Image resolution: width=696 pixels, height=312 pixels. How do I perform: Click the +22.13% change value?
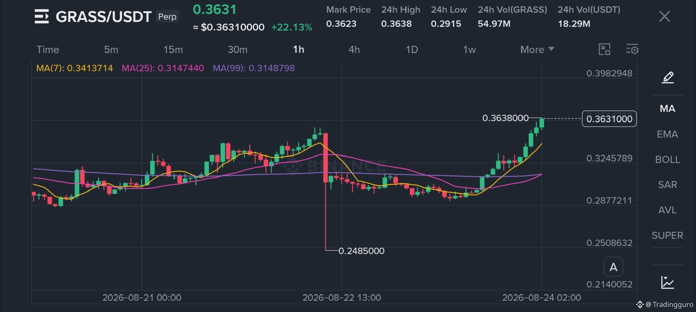tap(292, 27)
